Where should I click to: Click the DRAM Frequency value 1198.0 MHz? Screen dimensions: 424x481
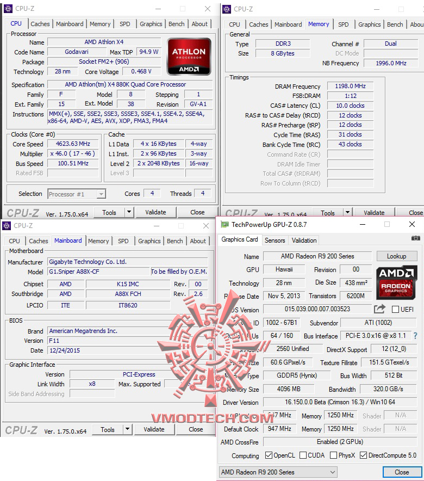click(x=350, y=86)
